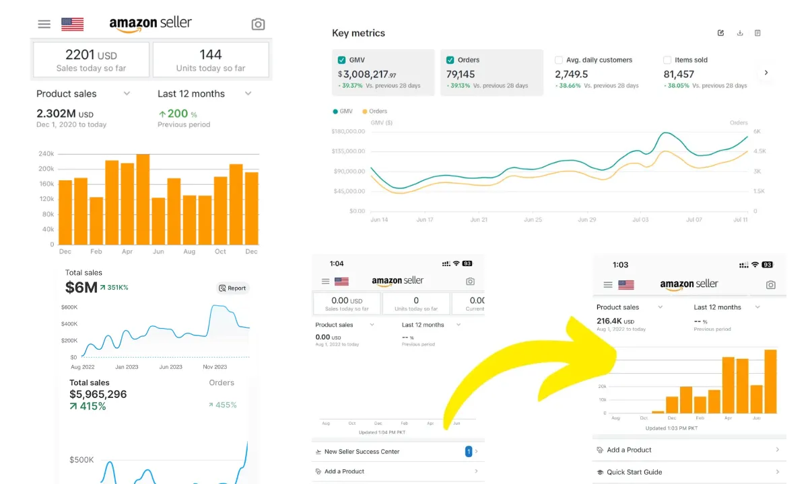
Task: Tap the chevron on the 1:03 Add a Product row
Action: click(x=778, y=450)
